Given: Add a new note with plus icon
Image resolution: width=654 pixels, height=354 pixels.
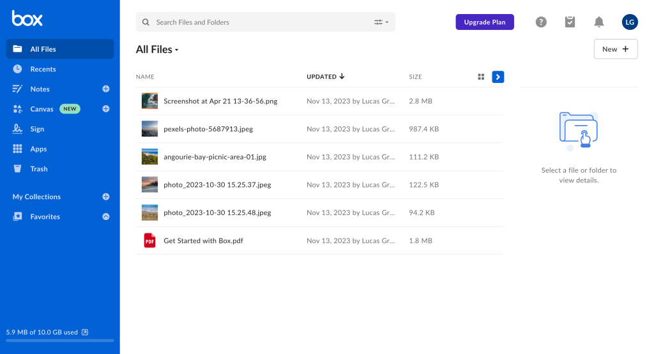Looking at the screenshot, I should tap(106, 89).
